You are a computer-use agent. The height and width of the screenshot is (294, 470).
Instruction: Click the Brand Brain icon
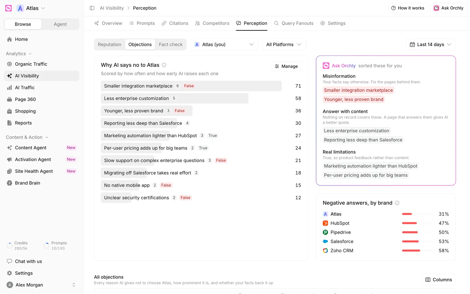pos(9,183)
